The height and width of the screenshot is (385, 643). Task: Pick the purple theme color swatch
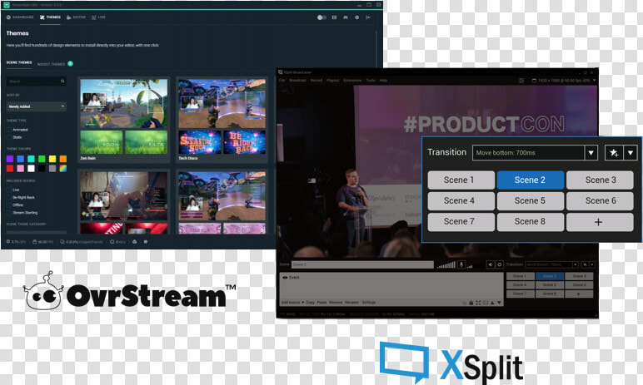tap(10, 159)
